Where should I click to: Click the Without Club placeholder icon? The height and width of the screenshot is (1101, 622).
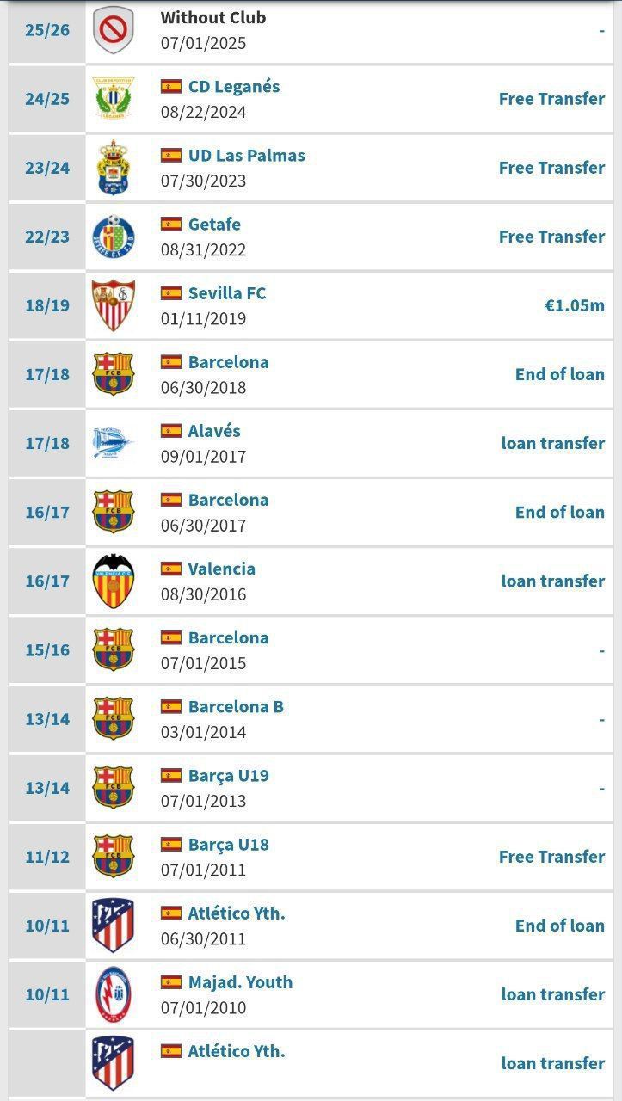114,30
